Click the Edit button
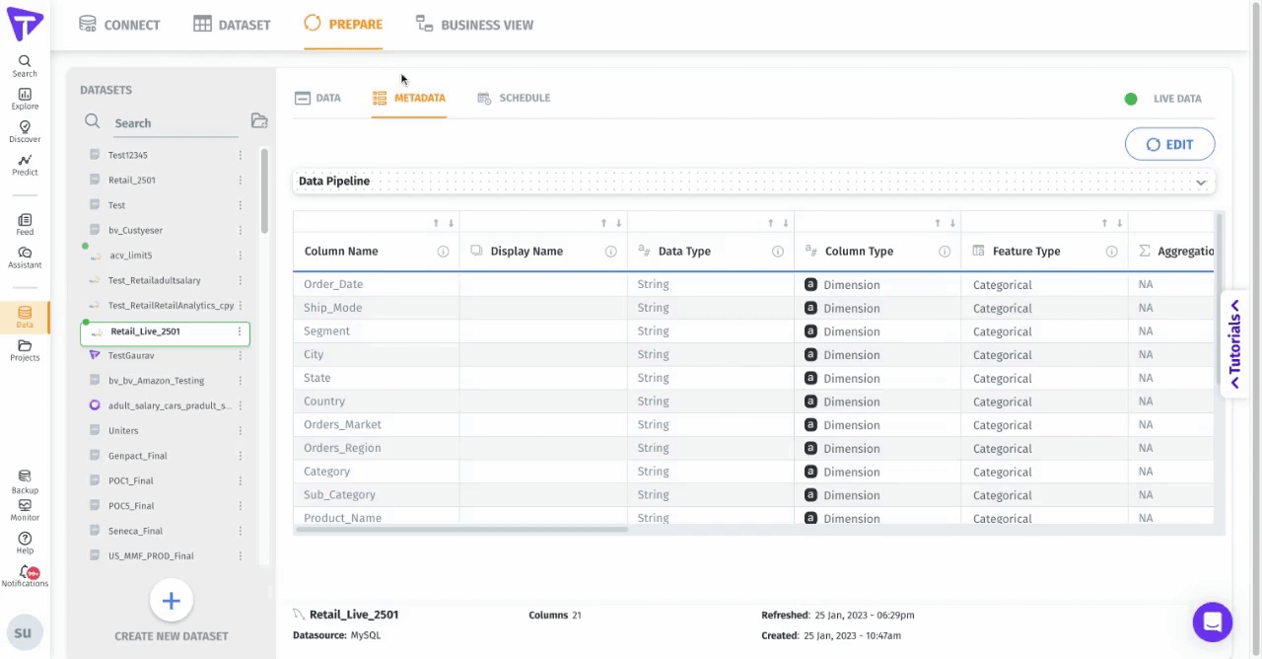Viewport: 1262px width, 659px height. coord(1169,145)
